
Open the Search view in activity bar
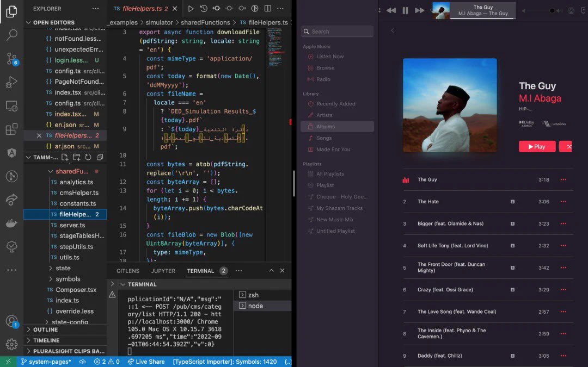tap(11, 35)
